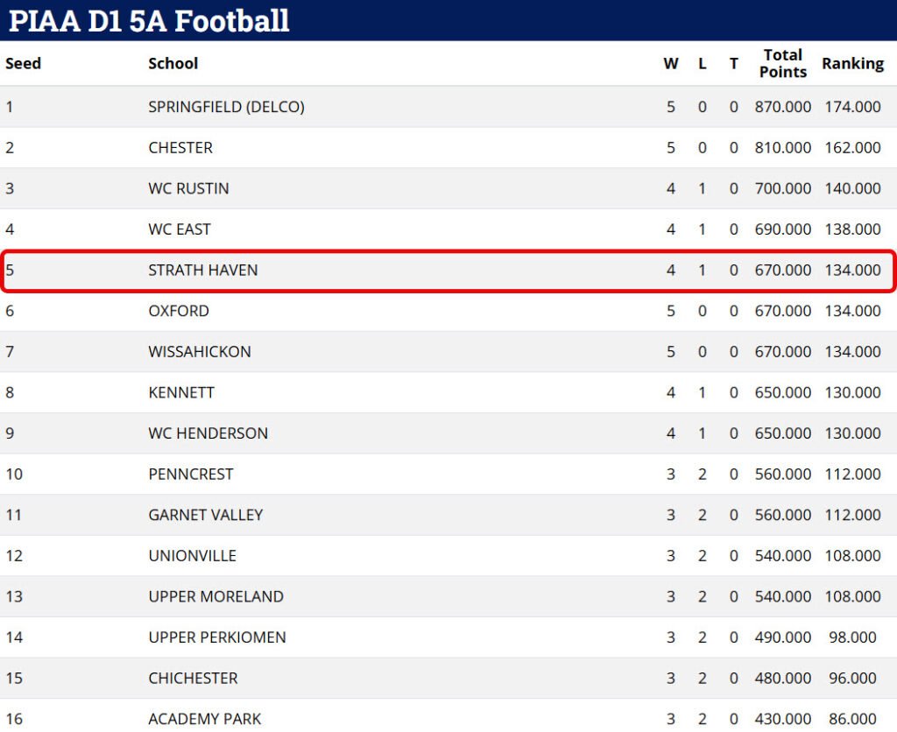Sort by the Ranking column header
Screen dimensions: 897x732
pyautogui.click(x=852, y=63)
